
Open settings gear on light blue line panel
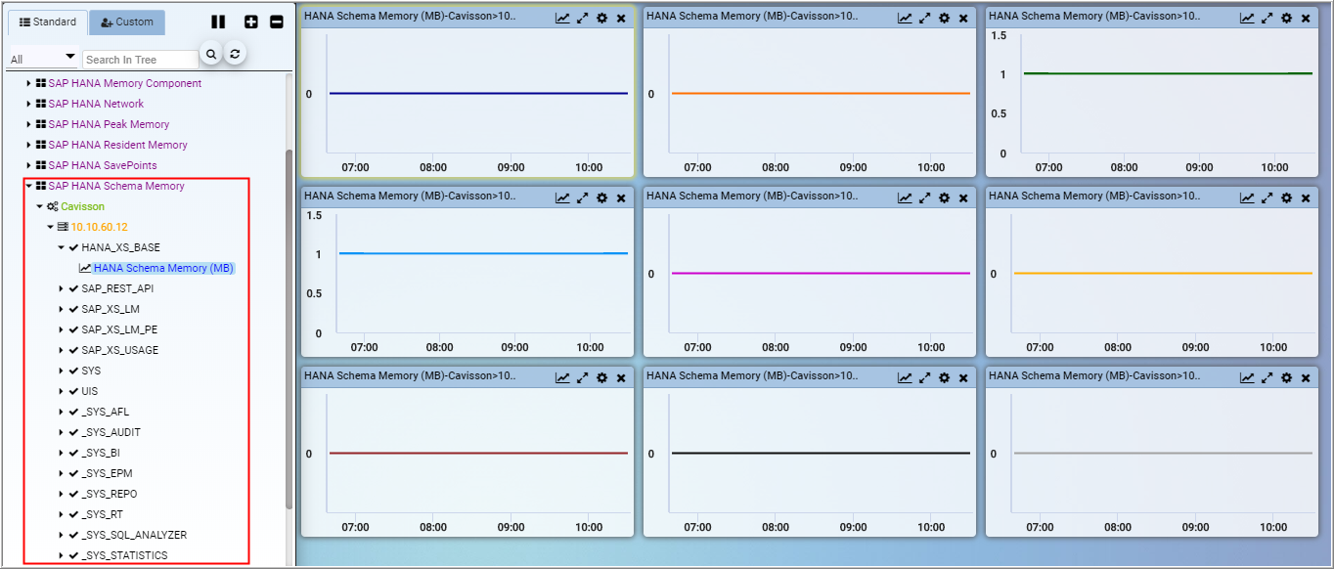pos(601,198)
